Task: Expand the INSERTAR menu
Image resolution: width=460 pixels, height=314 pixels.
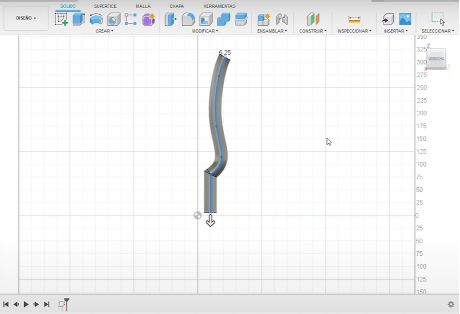Action: click(x=396, y=31)
